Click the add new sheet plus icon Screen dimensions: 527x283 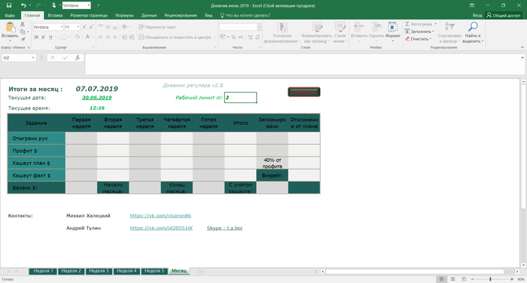tap(201, 272)
